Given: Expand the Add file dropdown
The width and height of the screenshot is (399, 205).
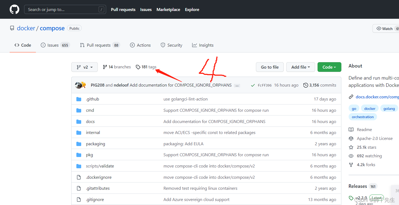Looking at the screenshot, I should pos(301,67).
